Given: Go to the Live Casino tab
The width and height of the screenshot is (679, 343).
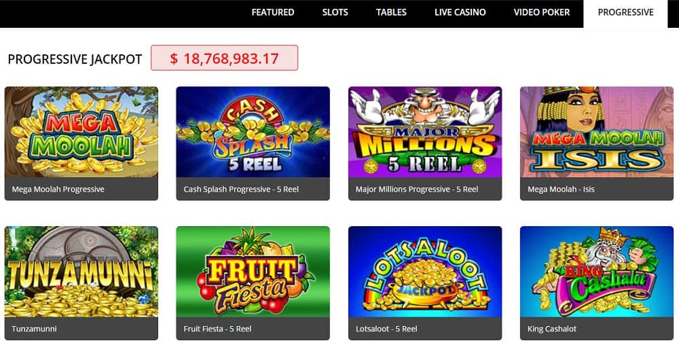Looking at the screenshot, I should tap(460, 12).
